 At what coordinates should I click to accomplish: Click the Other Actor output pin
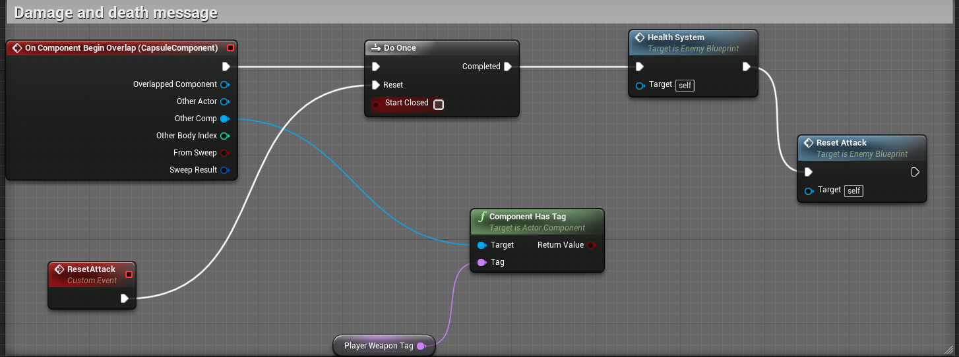click(x=224, y=101)
